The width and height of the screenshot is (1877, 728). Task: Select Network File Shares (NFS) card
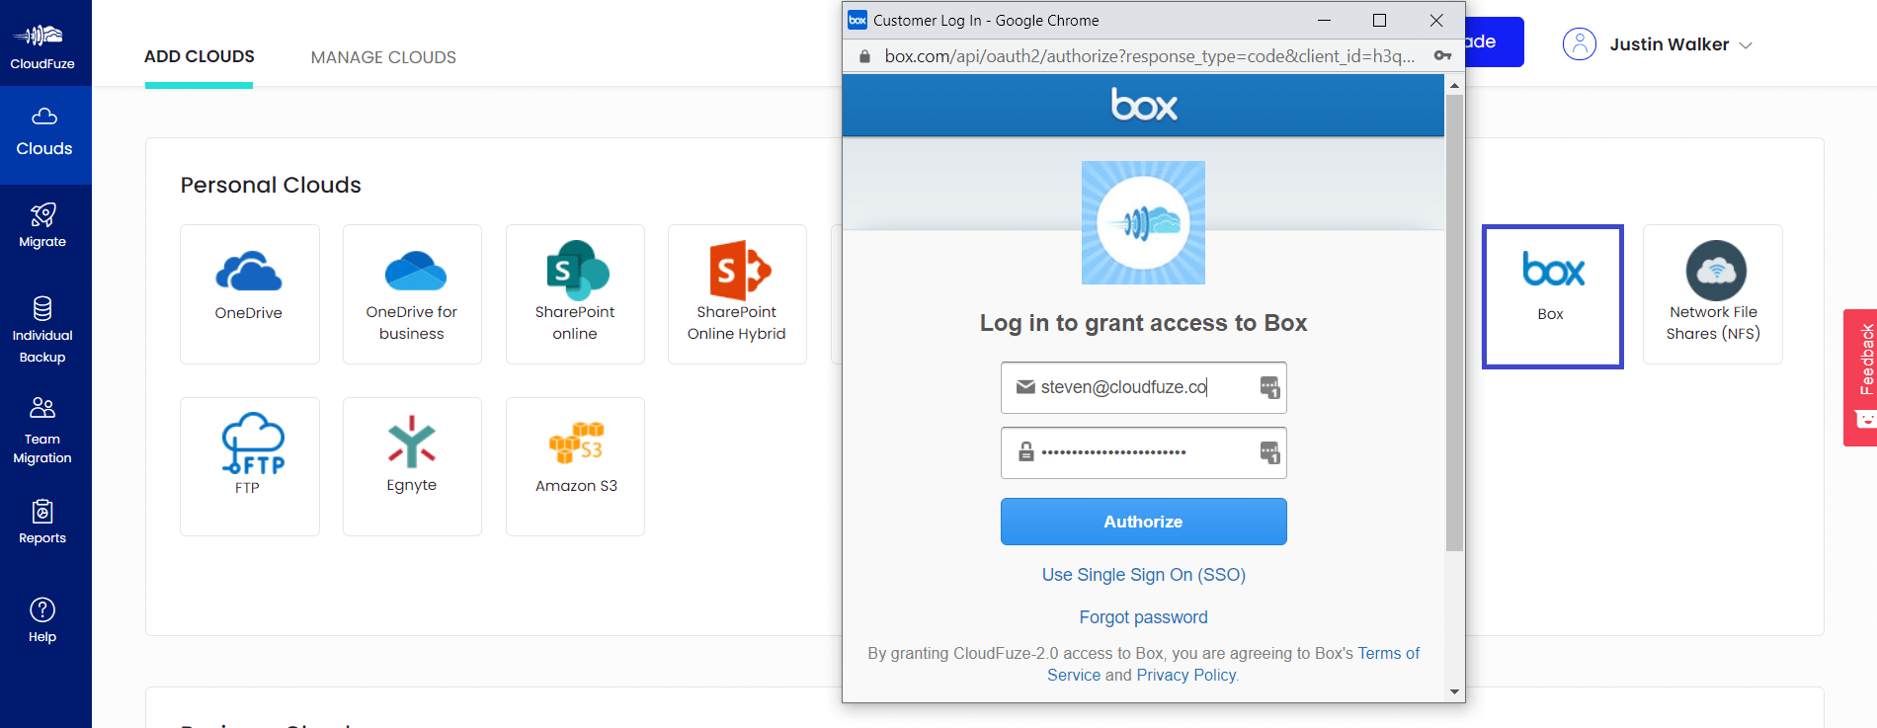(1713, 294)
